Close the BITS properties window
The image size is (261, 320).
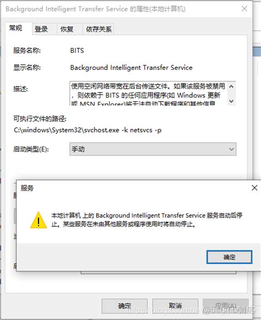coord(244,9)
